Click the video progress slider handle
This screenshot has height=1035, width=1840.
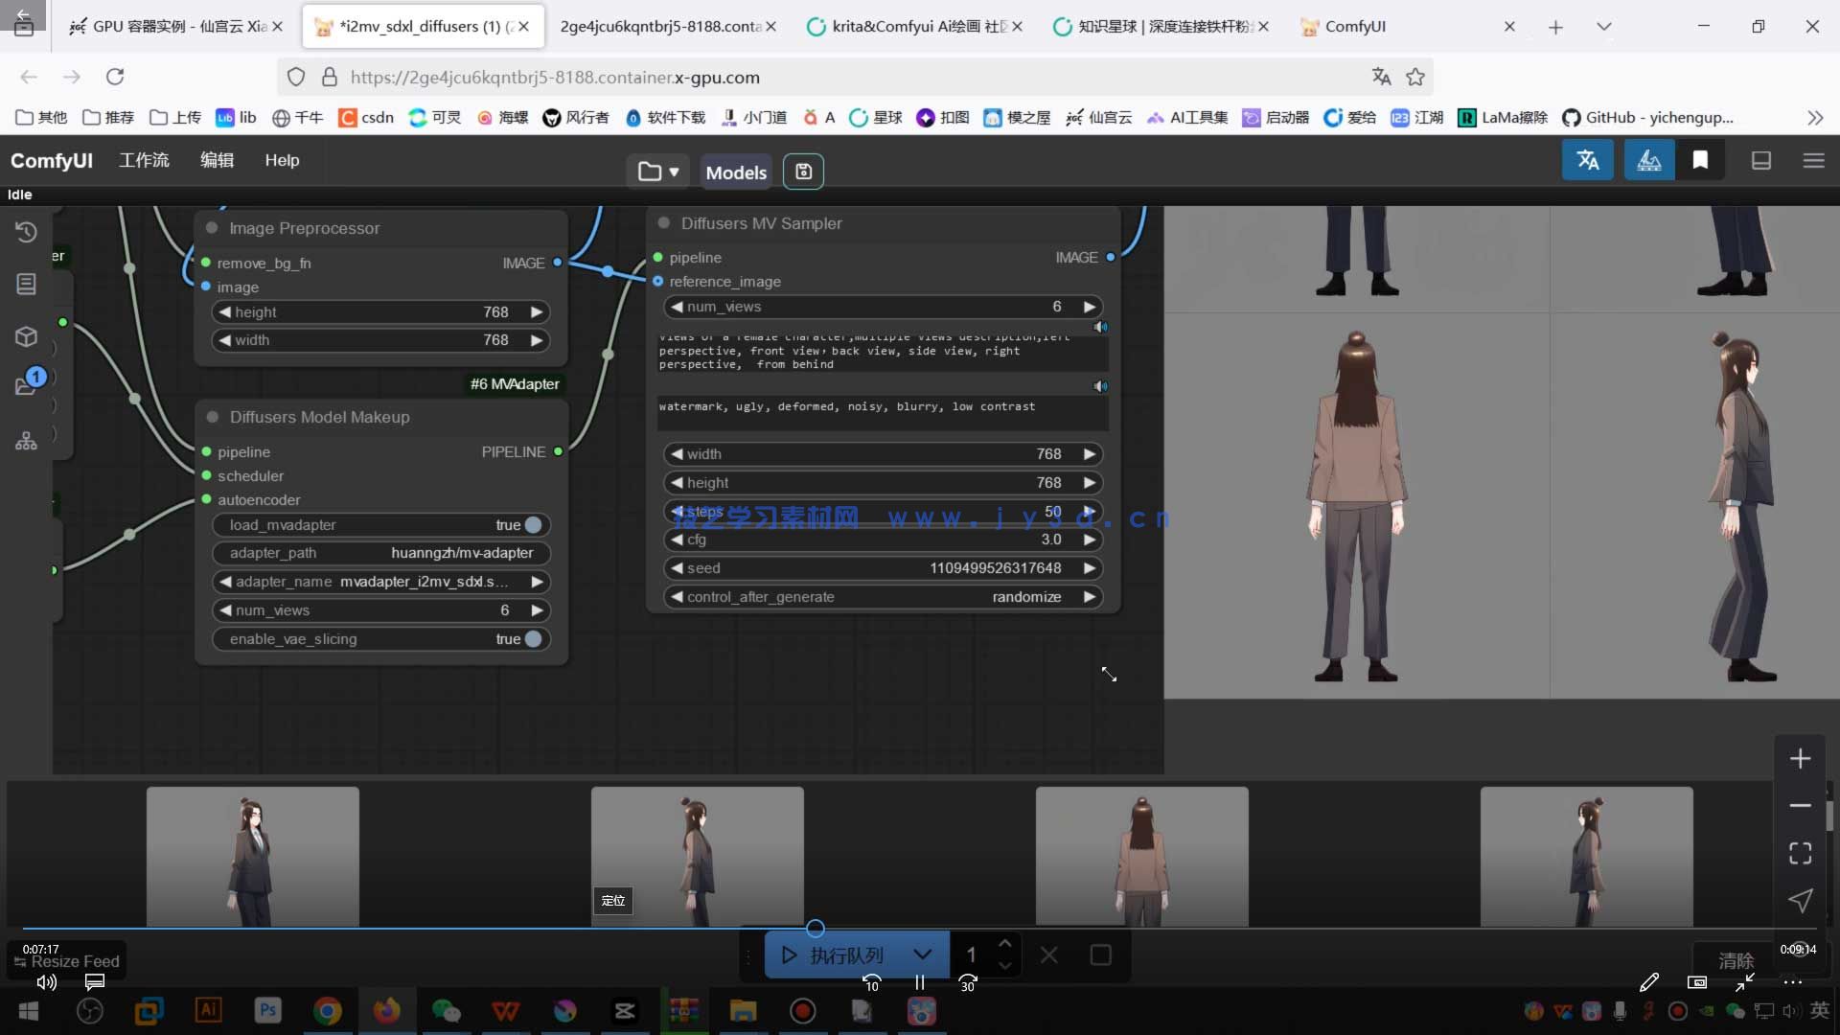click(x=815, y=928)
